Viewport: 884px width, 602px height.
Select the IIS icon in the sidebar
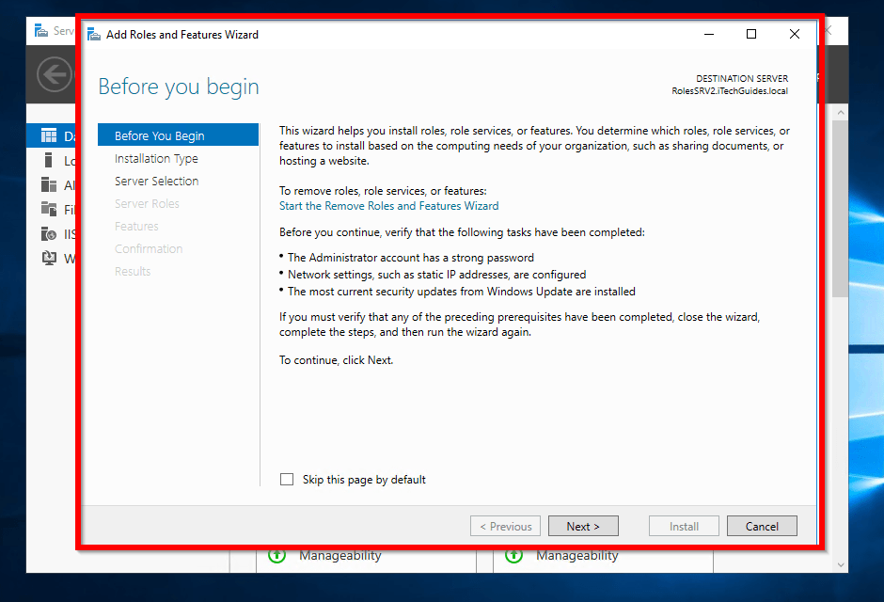(x=49, y=234)
